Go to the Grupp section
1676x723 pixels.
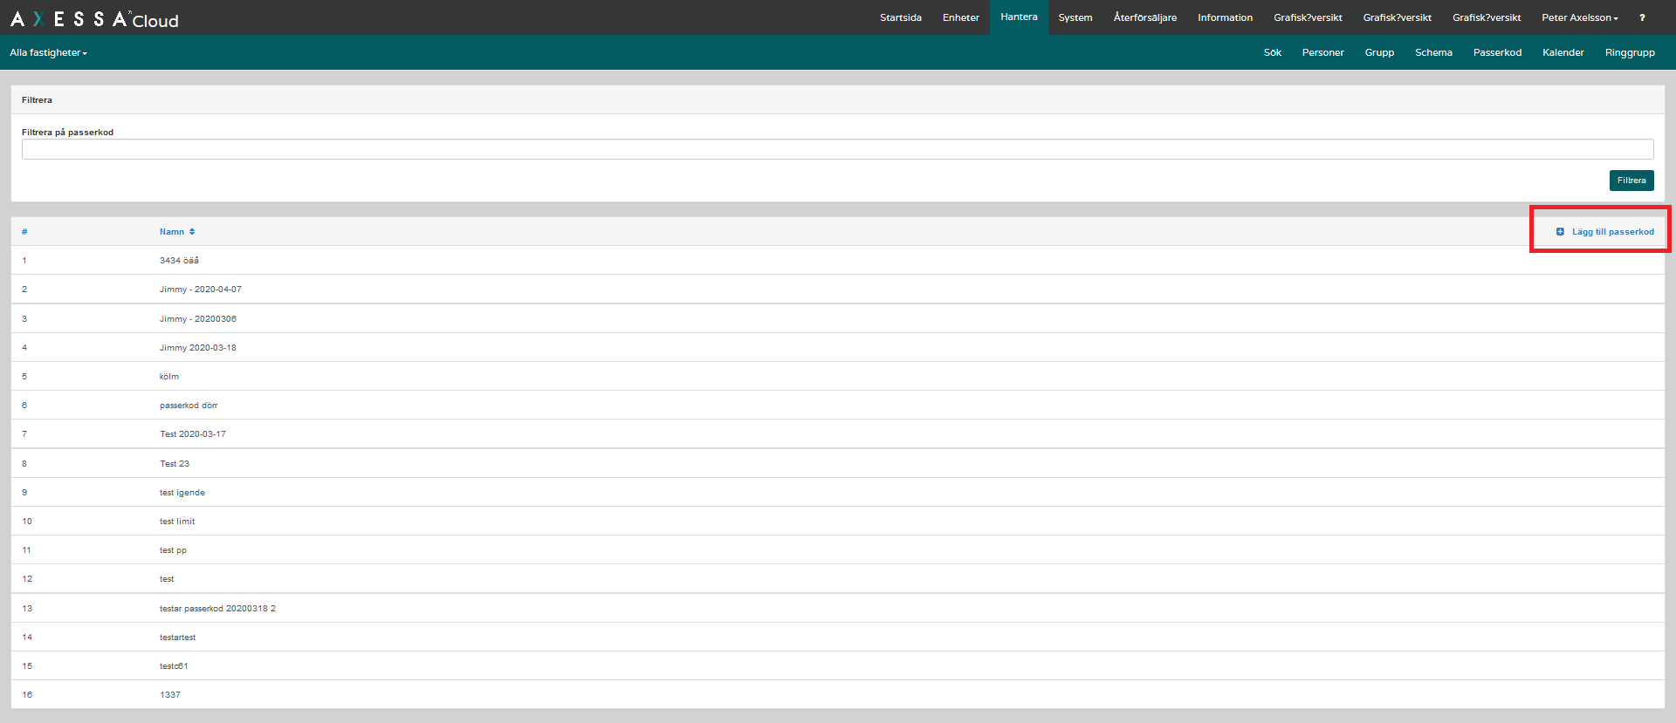coord(1379,52)
